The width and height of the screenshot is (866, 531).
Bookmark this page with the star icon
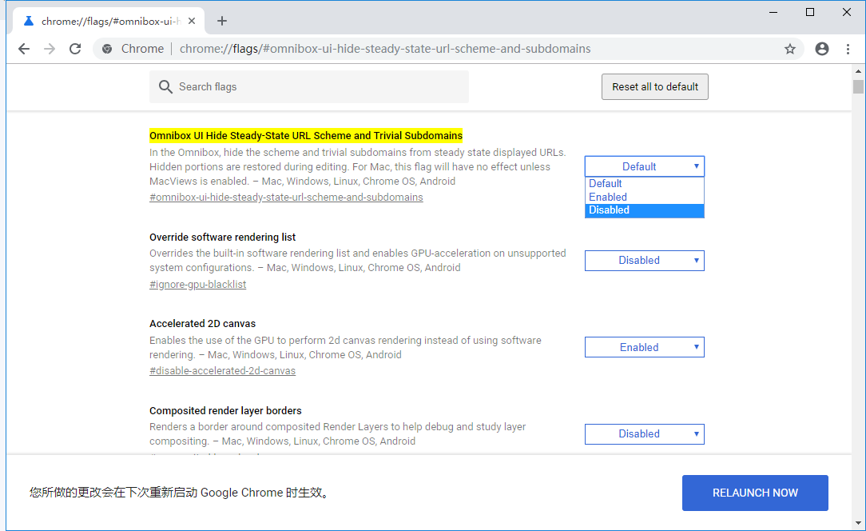[790, 49]
